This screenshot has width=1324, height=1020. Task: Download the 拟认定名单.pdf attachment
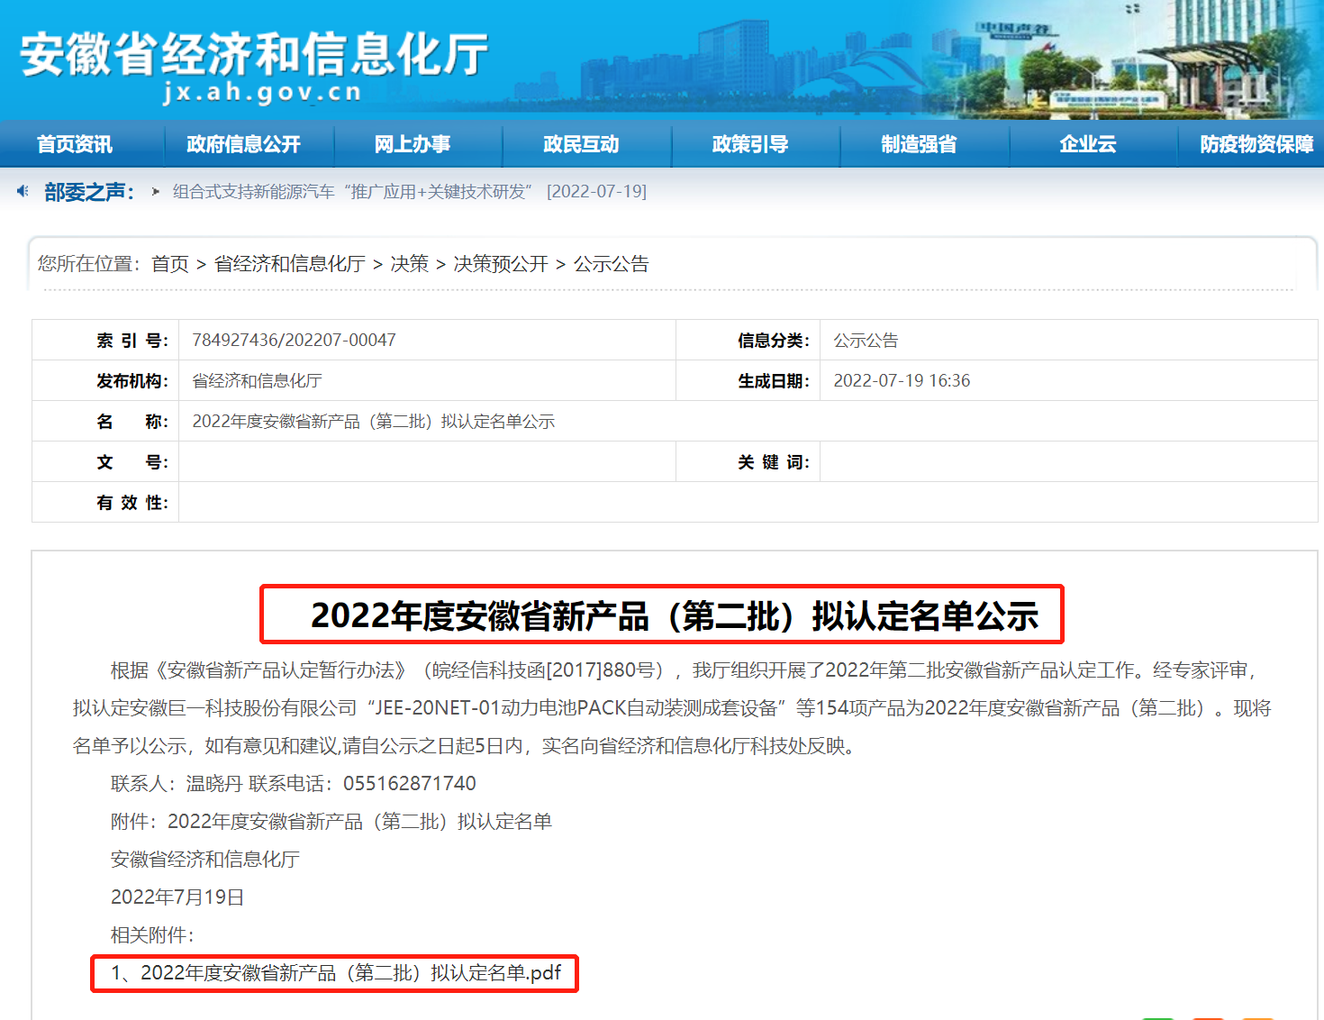click(x=336, y=973)
